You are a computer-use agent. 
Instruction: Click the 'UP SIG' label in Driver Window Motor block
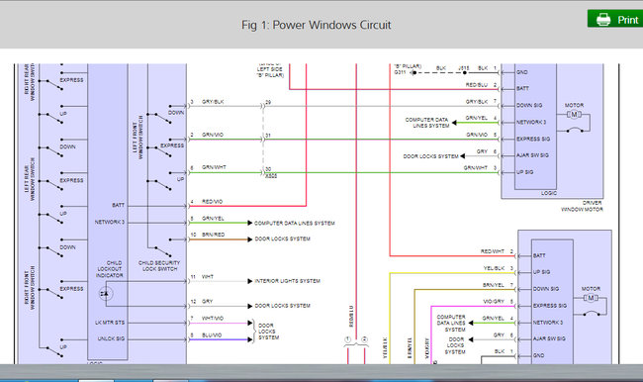click(x=525, y=172)
